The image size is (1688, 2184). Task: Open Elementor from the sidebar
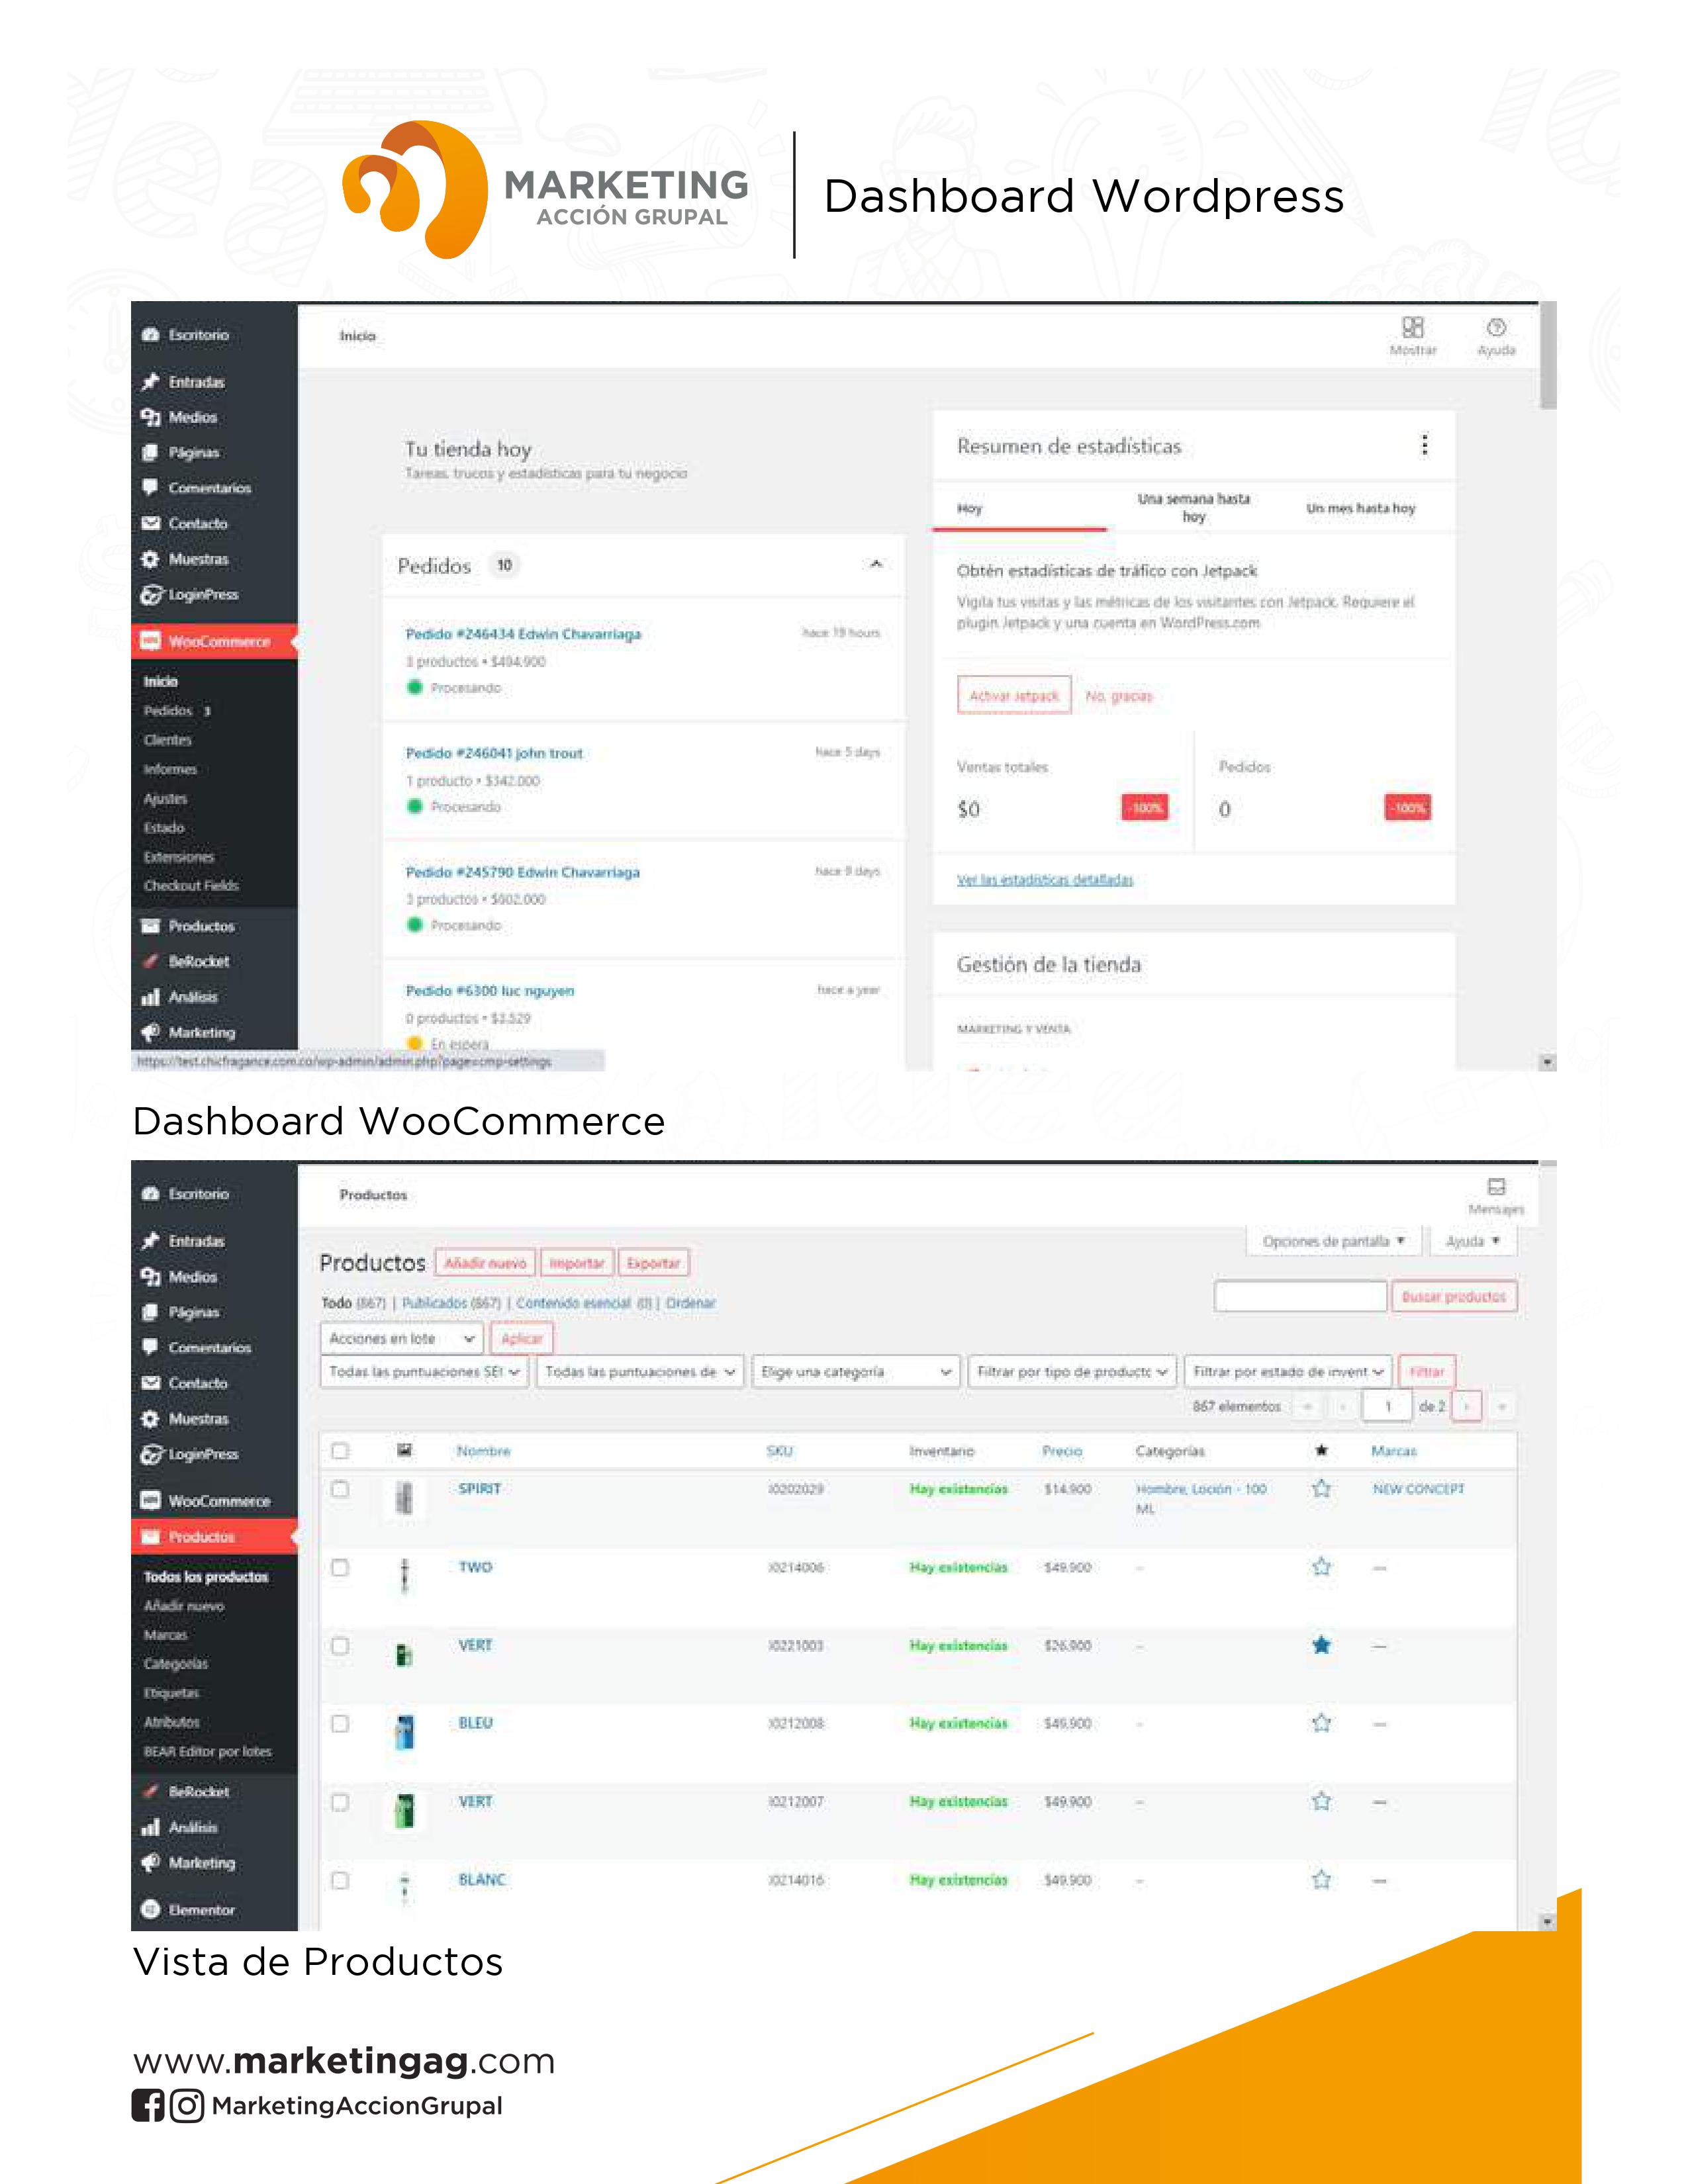(x=200, y=1909)
